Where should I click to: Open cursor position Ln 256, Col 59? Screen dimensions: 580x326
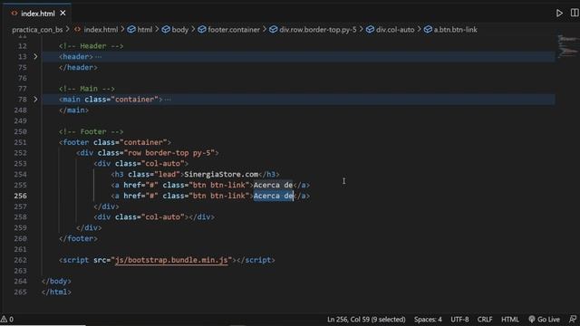(366, 320)
